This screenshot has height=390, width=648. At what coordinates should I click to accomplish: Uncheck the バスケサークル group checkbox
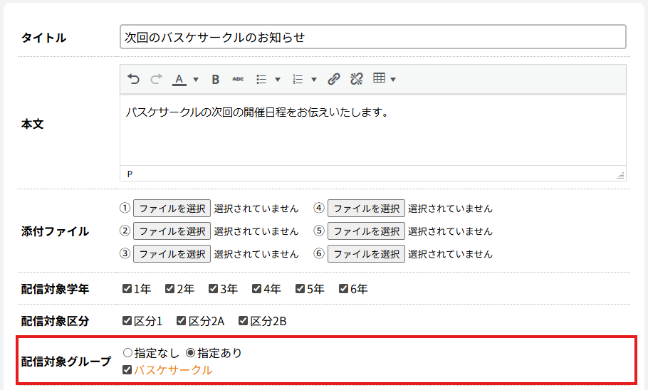coord(127,370)
